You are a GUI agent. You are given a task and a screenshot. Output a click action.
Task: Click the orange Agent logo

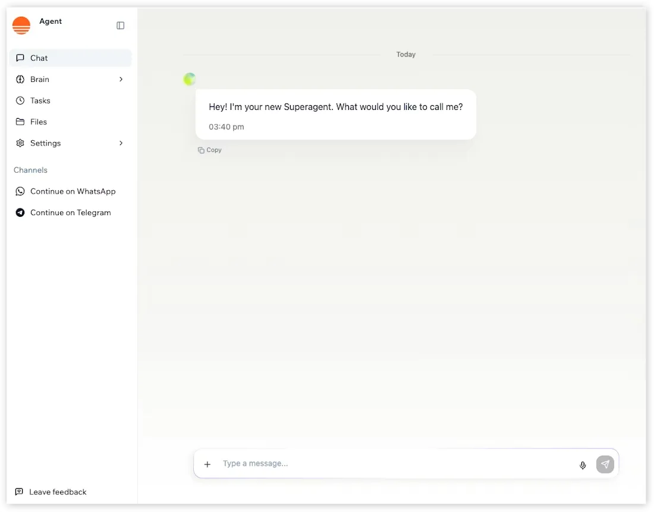(21, 26)
